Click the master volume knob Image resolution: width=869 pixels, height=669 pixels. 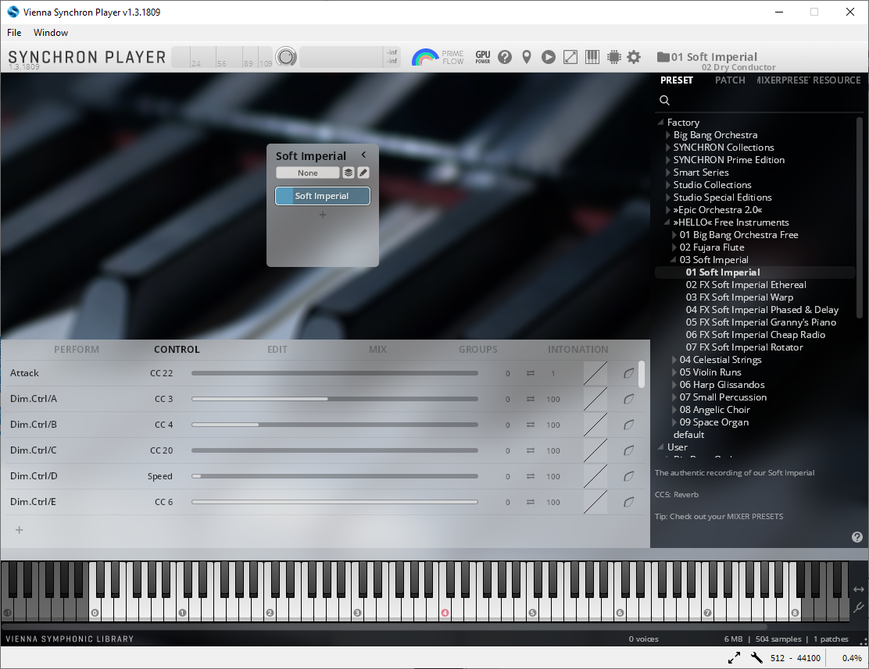[x=286, y=57]
